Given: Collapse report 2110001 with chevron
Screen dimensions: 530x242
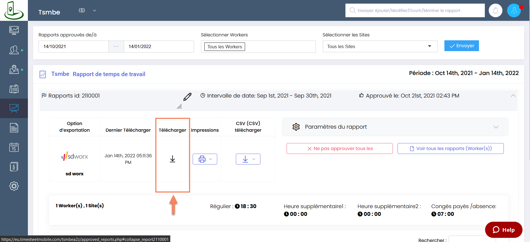Looking at the screenshot, I should point(513,96).
